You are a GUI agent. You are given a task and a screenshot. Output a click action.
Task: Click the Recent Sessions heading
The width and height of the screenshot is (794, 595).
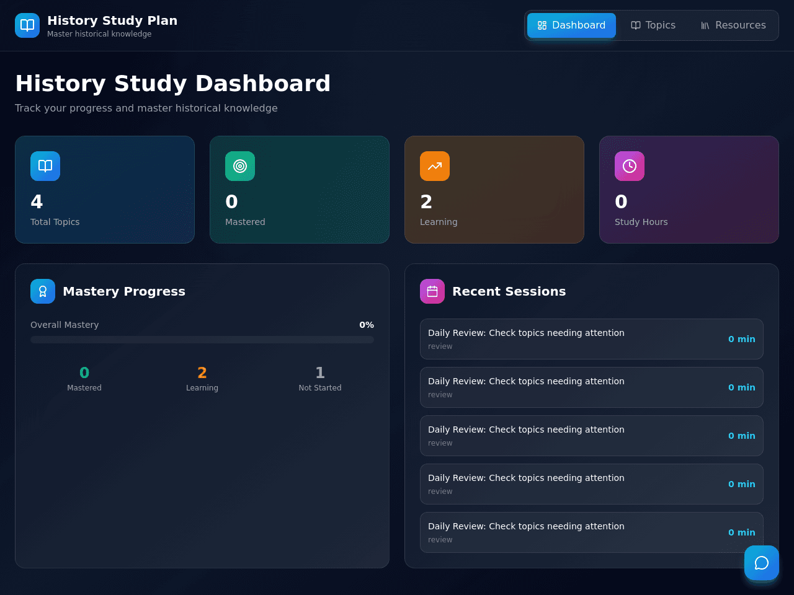509,291
